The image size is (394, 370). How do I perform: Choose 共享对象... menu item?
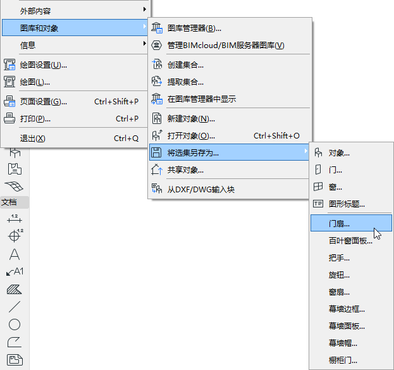(229, 170)
